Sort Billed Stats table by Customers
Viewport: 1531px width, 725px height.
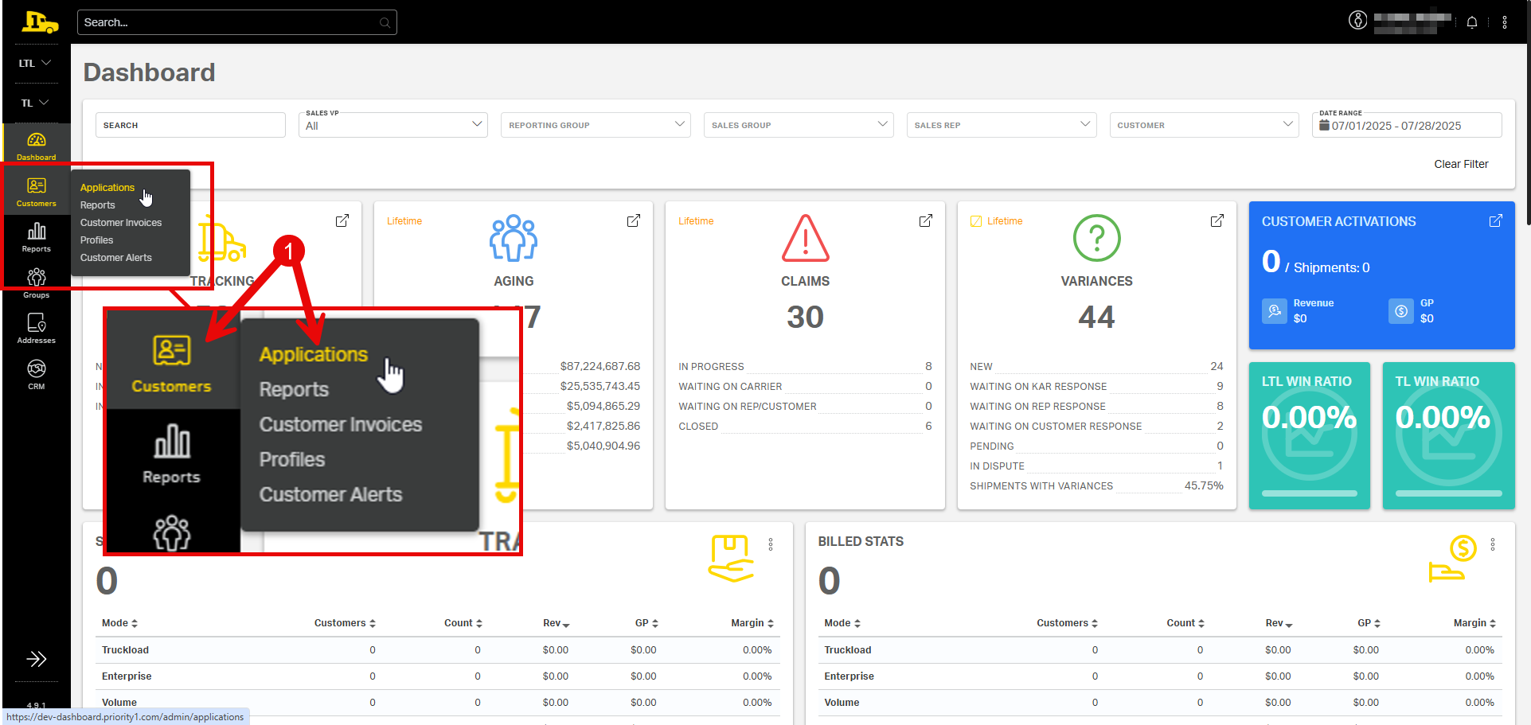tap(1067, 623)
